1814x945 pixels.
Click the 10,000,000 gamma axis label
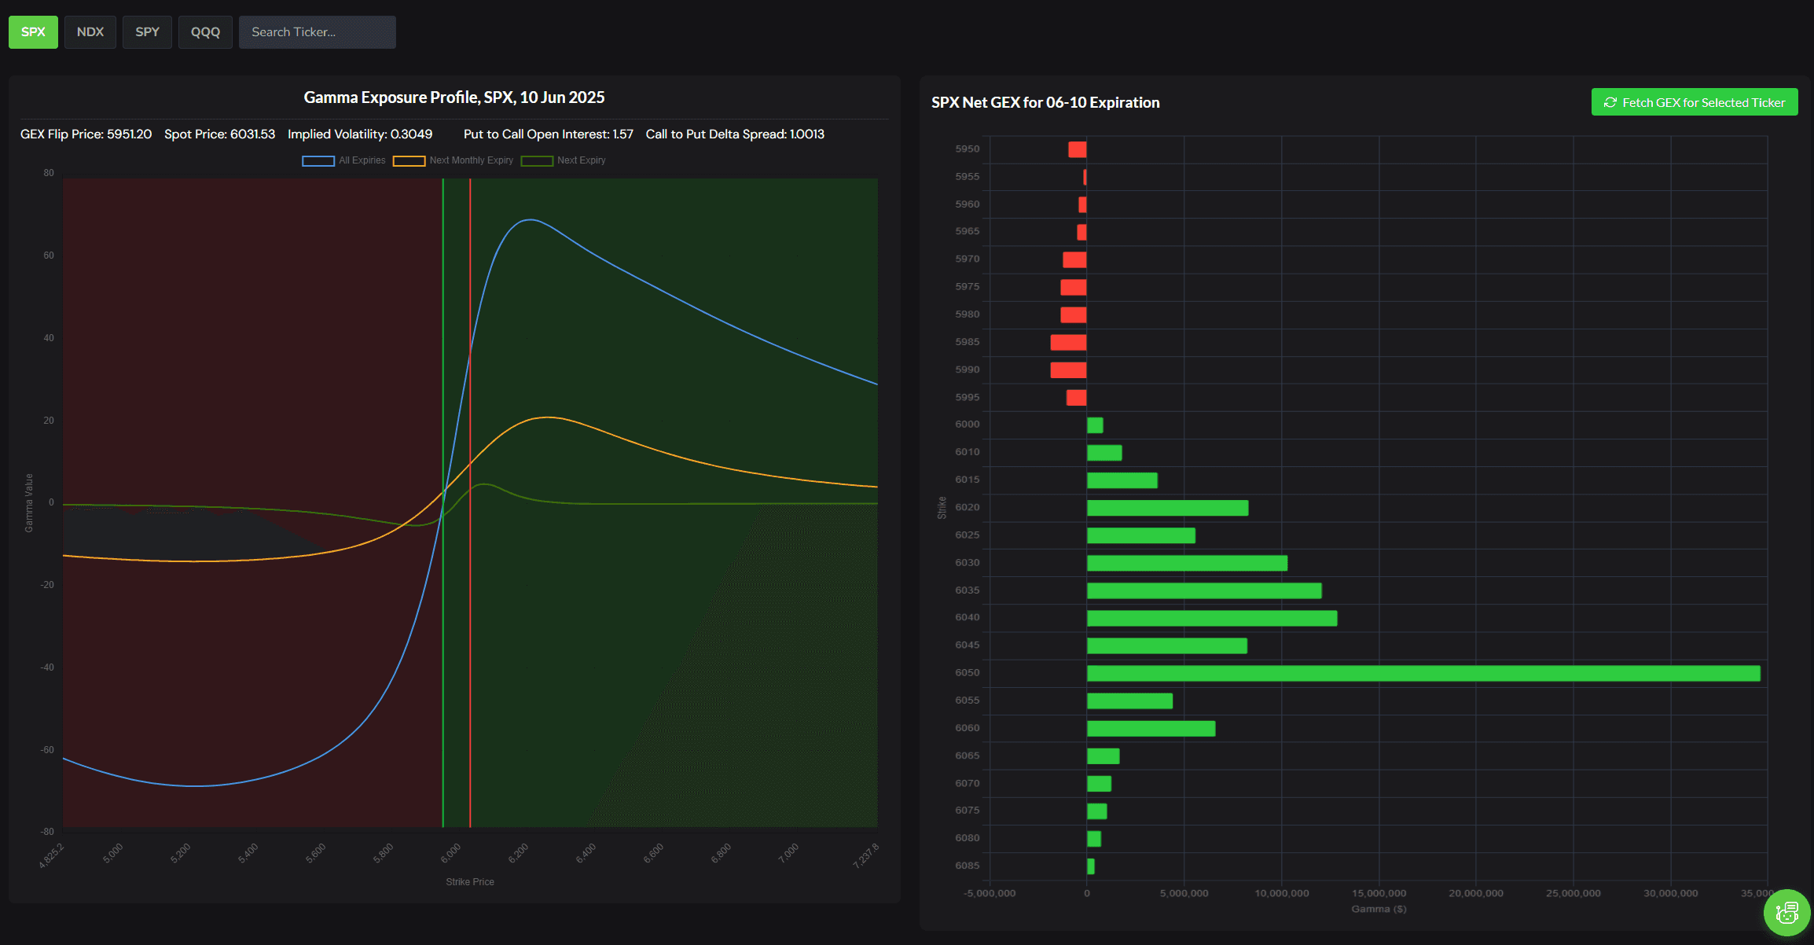pyautogui.click(x=1282, y=894)
